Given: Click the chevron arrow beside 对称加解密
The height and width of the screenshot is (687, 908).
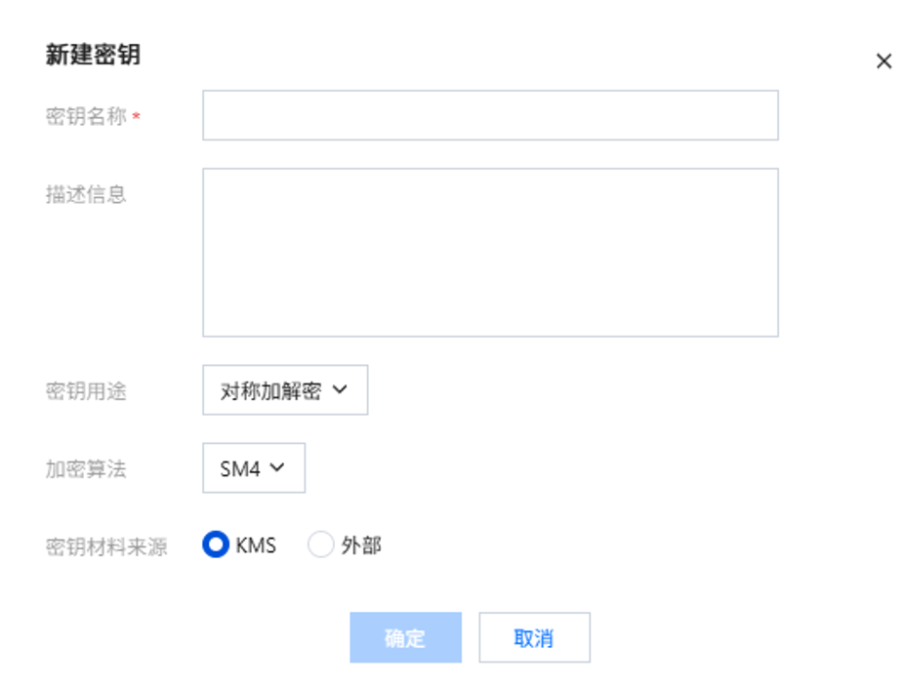Looking at the screenshot, I should (x=340, y=389).
